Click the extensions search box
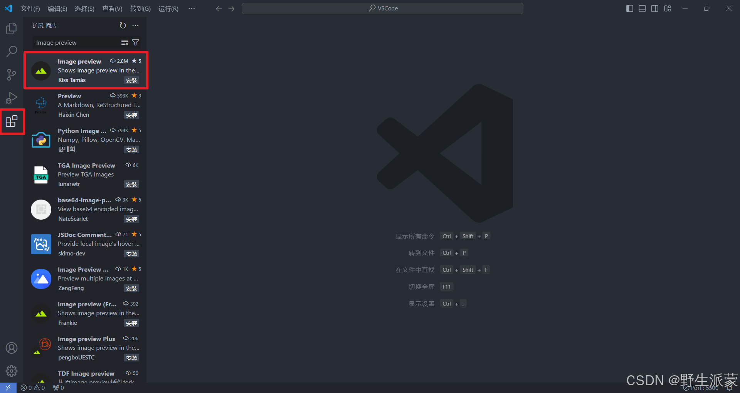Viewport: 740px width, 393px height. [x=77, y=42]
